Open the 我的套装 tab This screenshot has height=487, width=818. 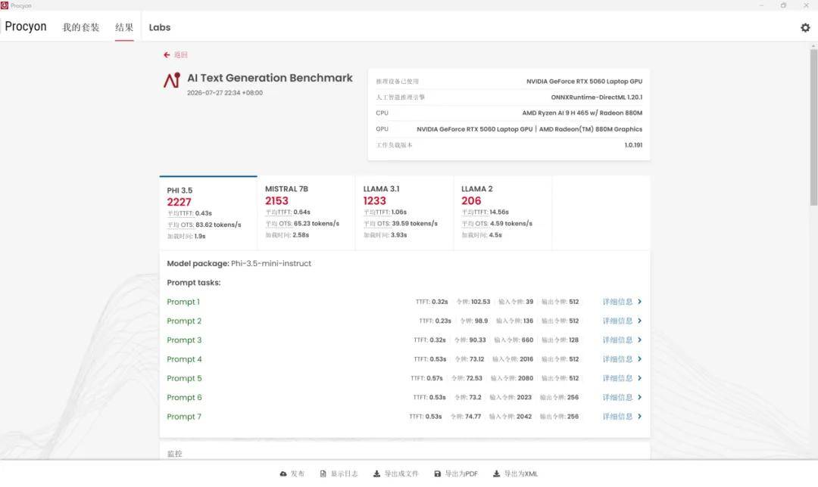tap(81, 28)
